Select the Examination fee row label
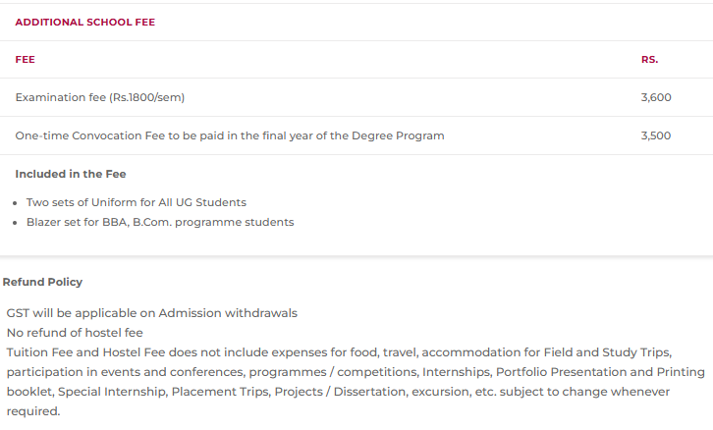Image resolution: width=713 pixels, height=430 pixels. [100, 97]
